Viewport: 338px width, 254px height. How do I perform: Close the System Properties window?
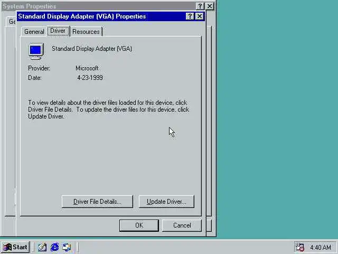(210, 6)
